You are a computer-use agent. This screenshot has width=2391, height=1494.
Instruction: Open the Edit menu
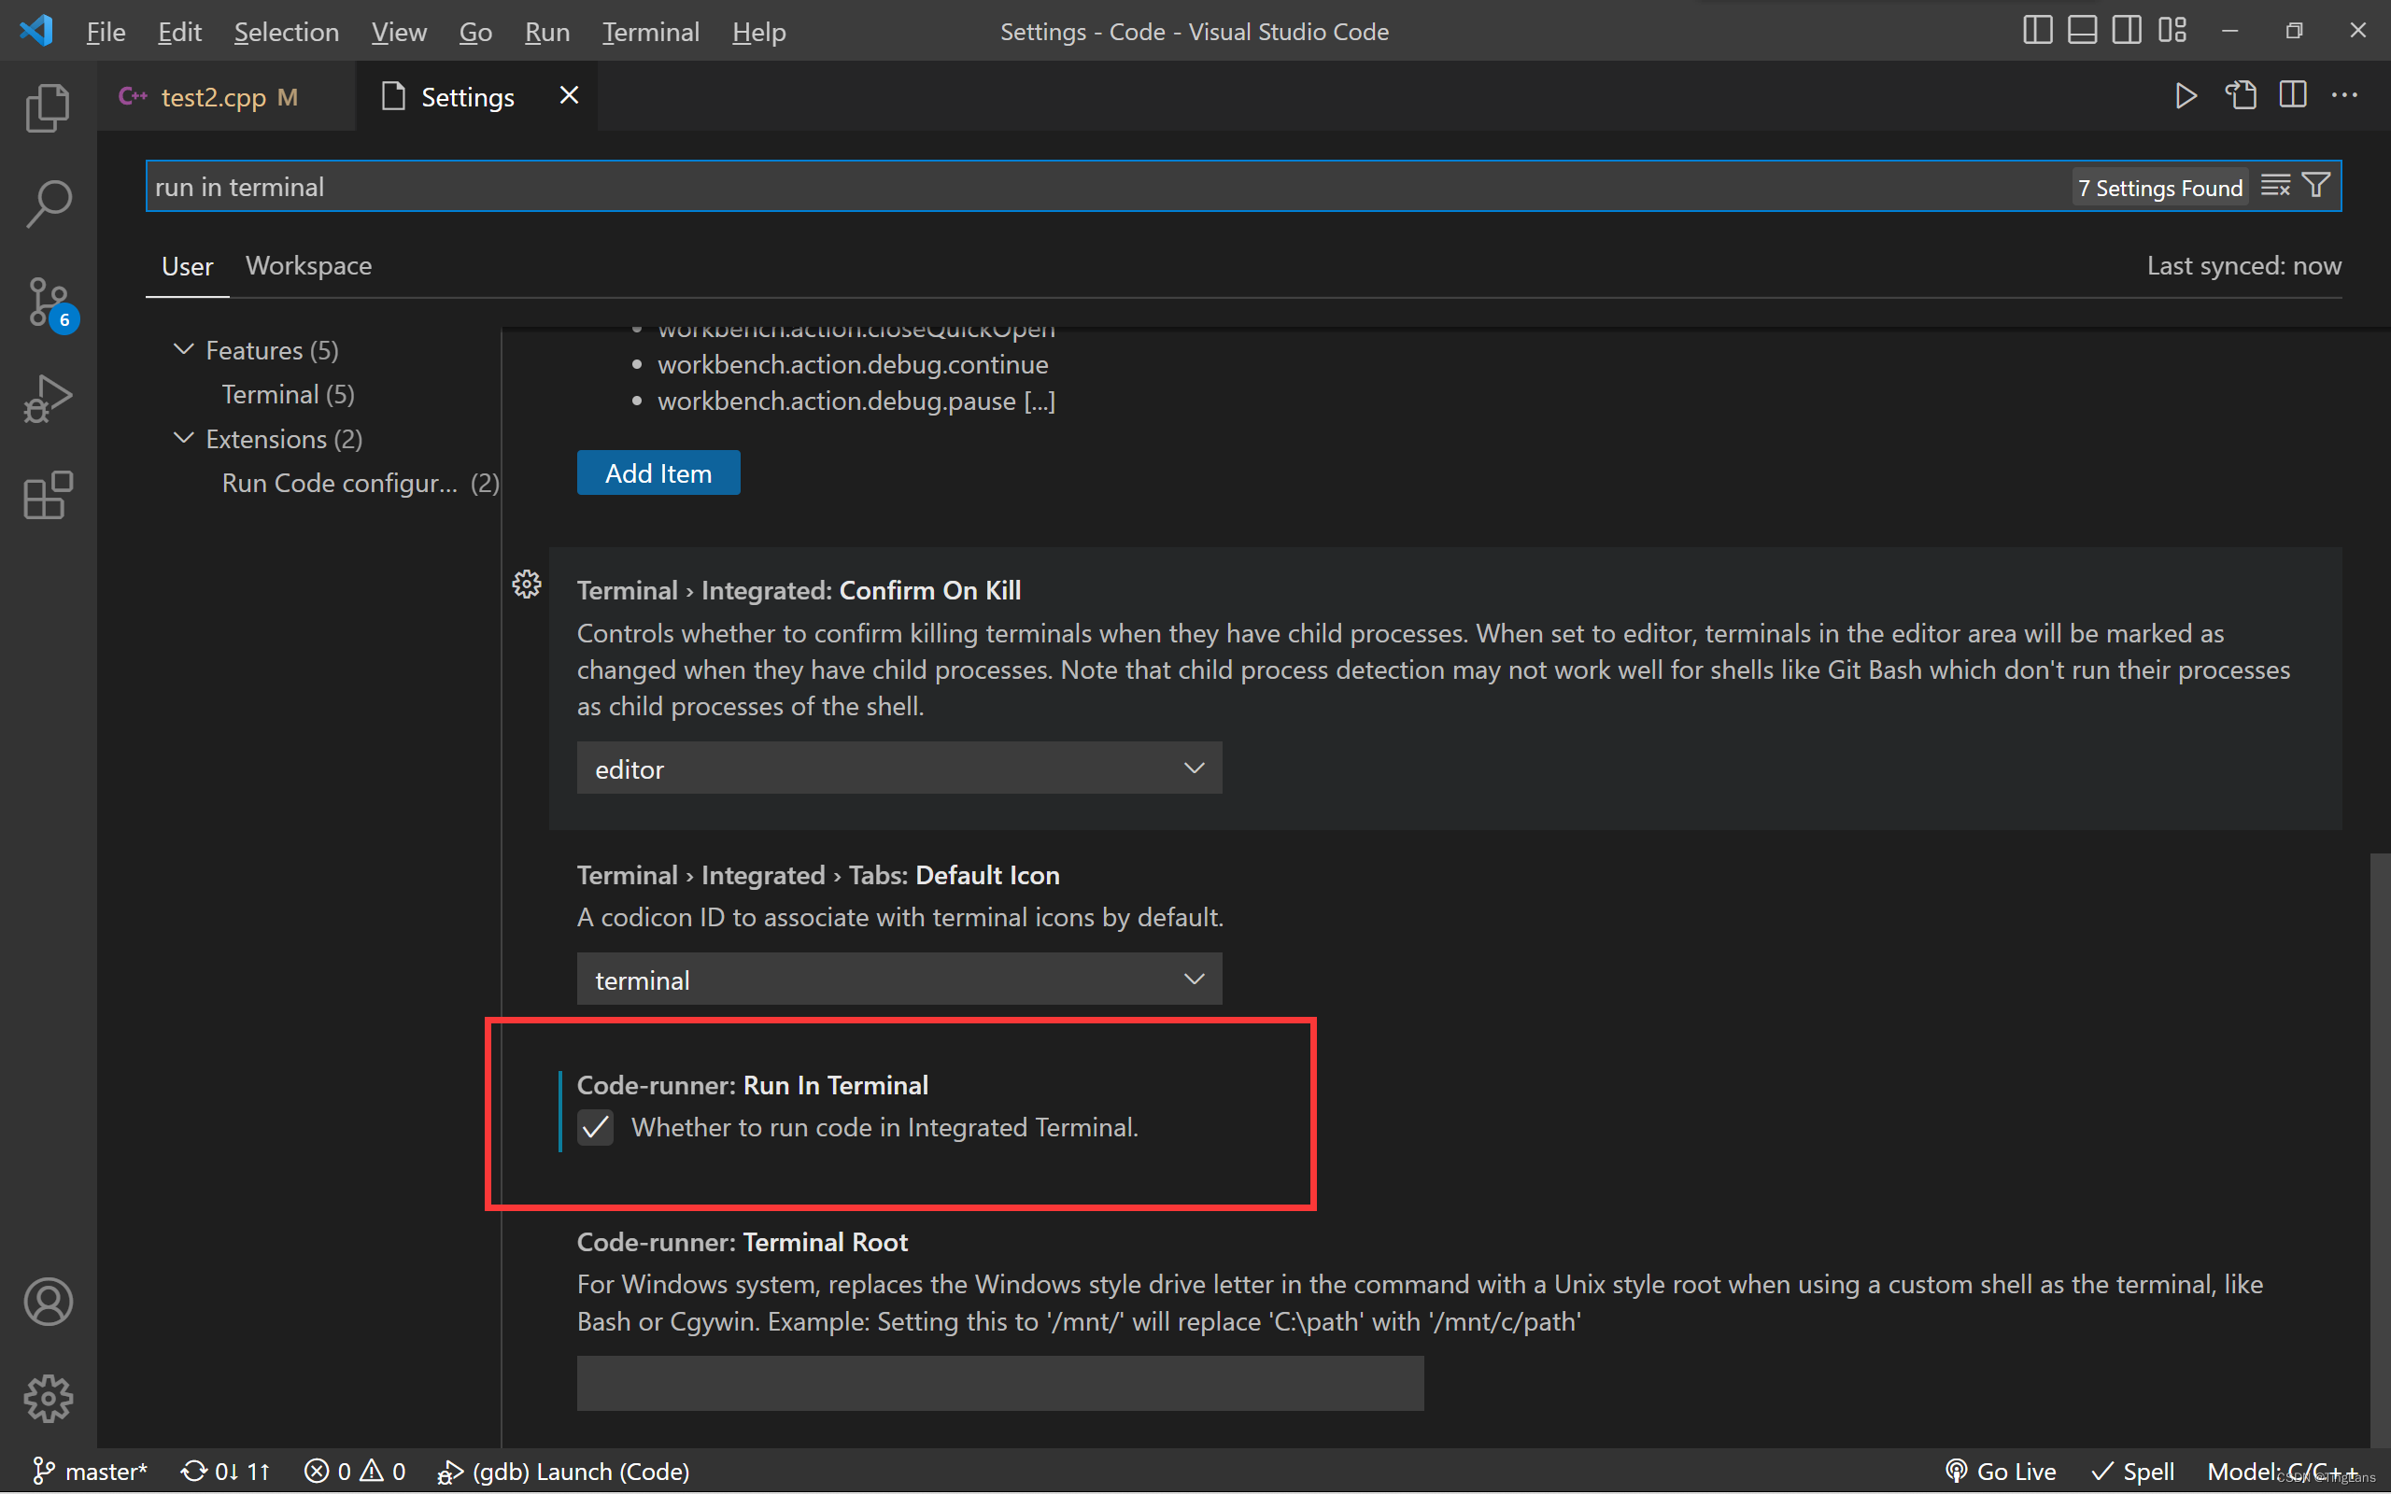178,32
